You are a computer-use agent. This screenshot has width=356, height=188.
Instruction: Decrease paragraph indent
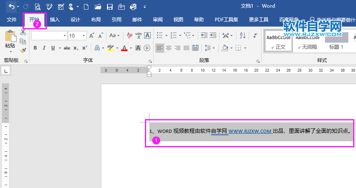pyautogui.click(x=204, y=35)
